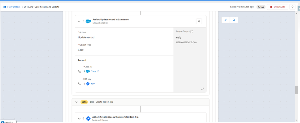The width and height of the screenshot is (300, 123).
Task: Click the Record section heading
Action: click(82, 60)
